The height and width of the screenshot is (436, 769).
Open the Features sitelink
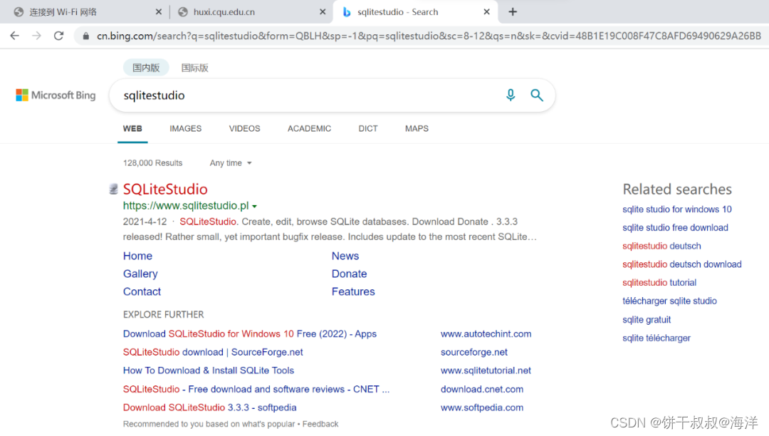(353, 291)
